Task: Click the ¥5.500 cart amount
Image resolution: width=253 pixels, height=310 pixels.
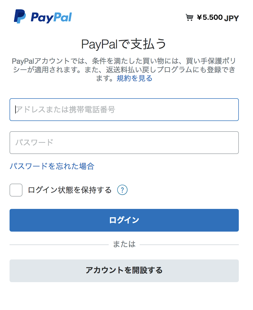Action: coord(210,17)
